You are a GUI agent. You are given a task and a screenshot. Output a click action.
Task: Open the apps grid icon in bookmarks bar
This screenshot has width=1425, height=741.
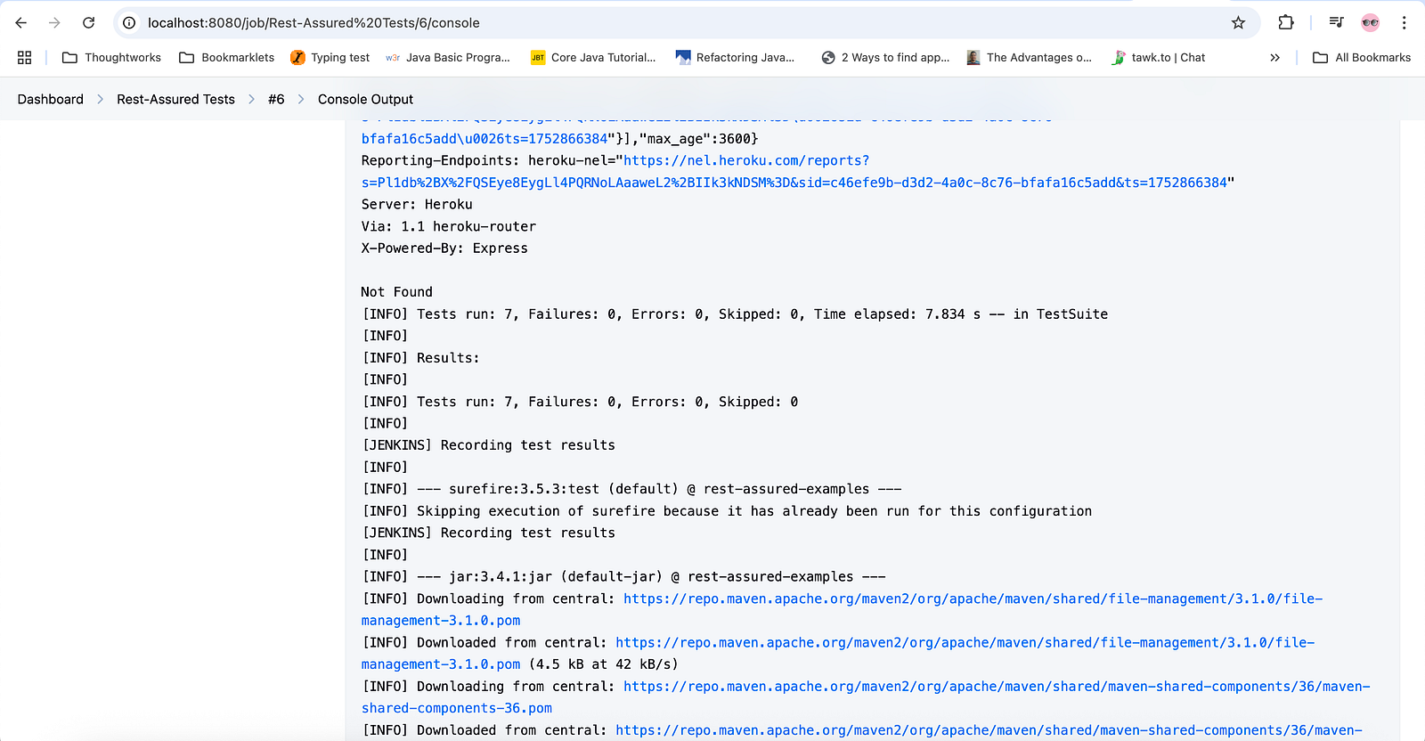pos(25,58)
